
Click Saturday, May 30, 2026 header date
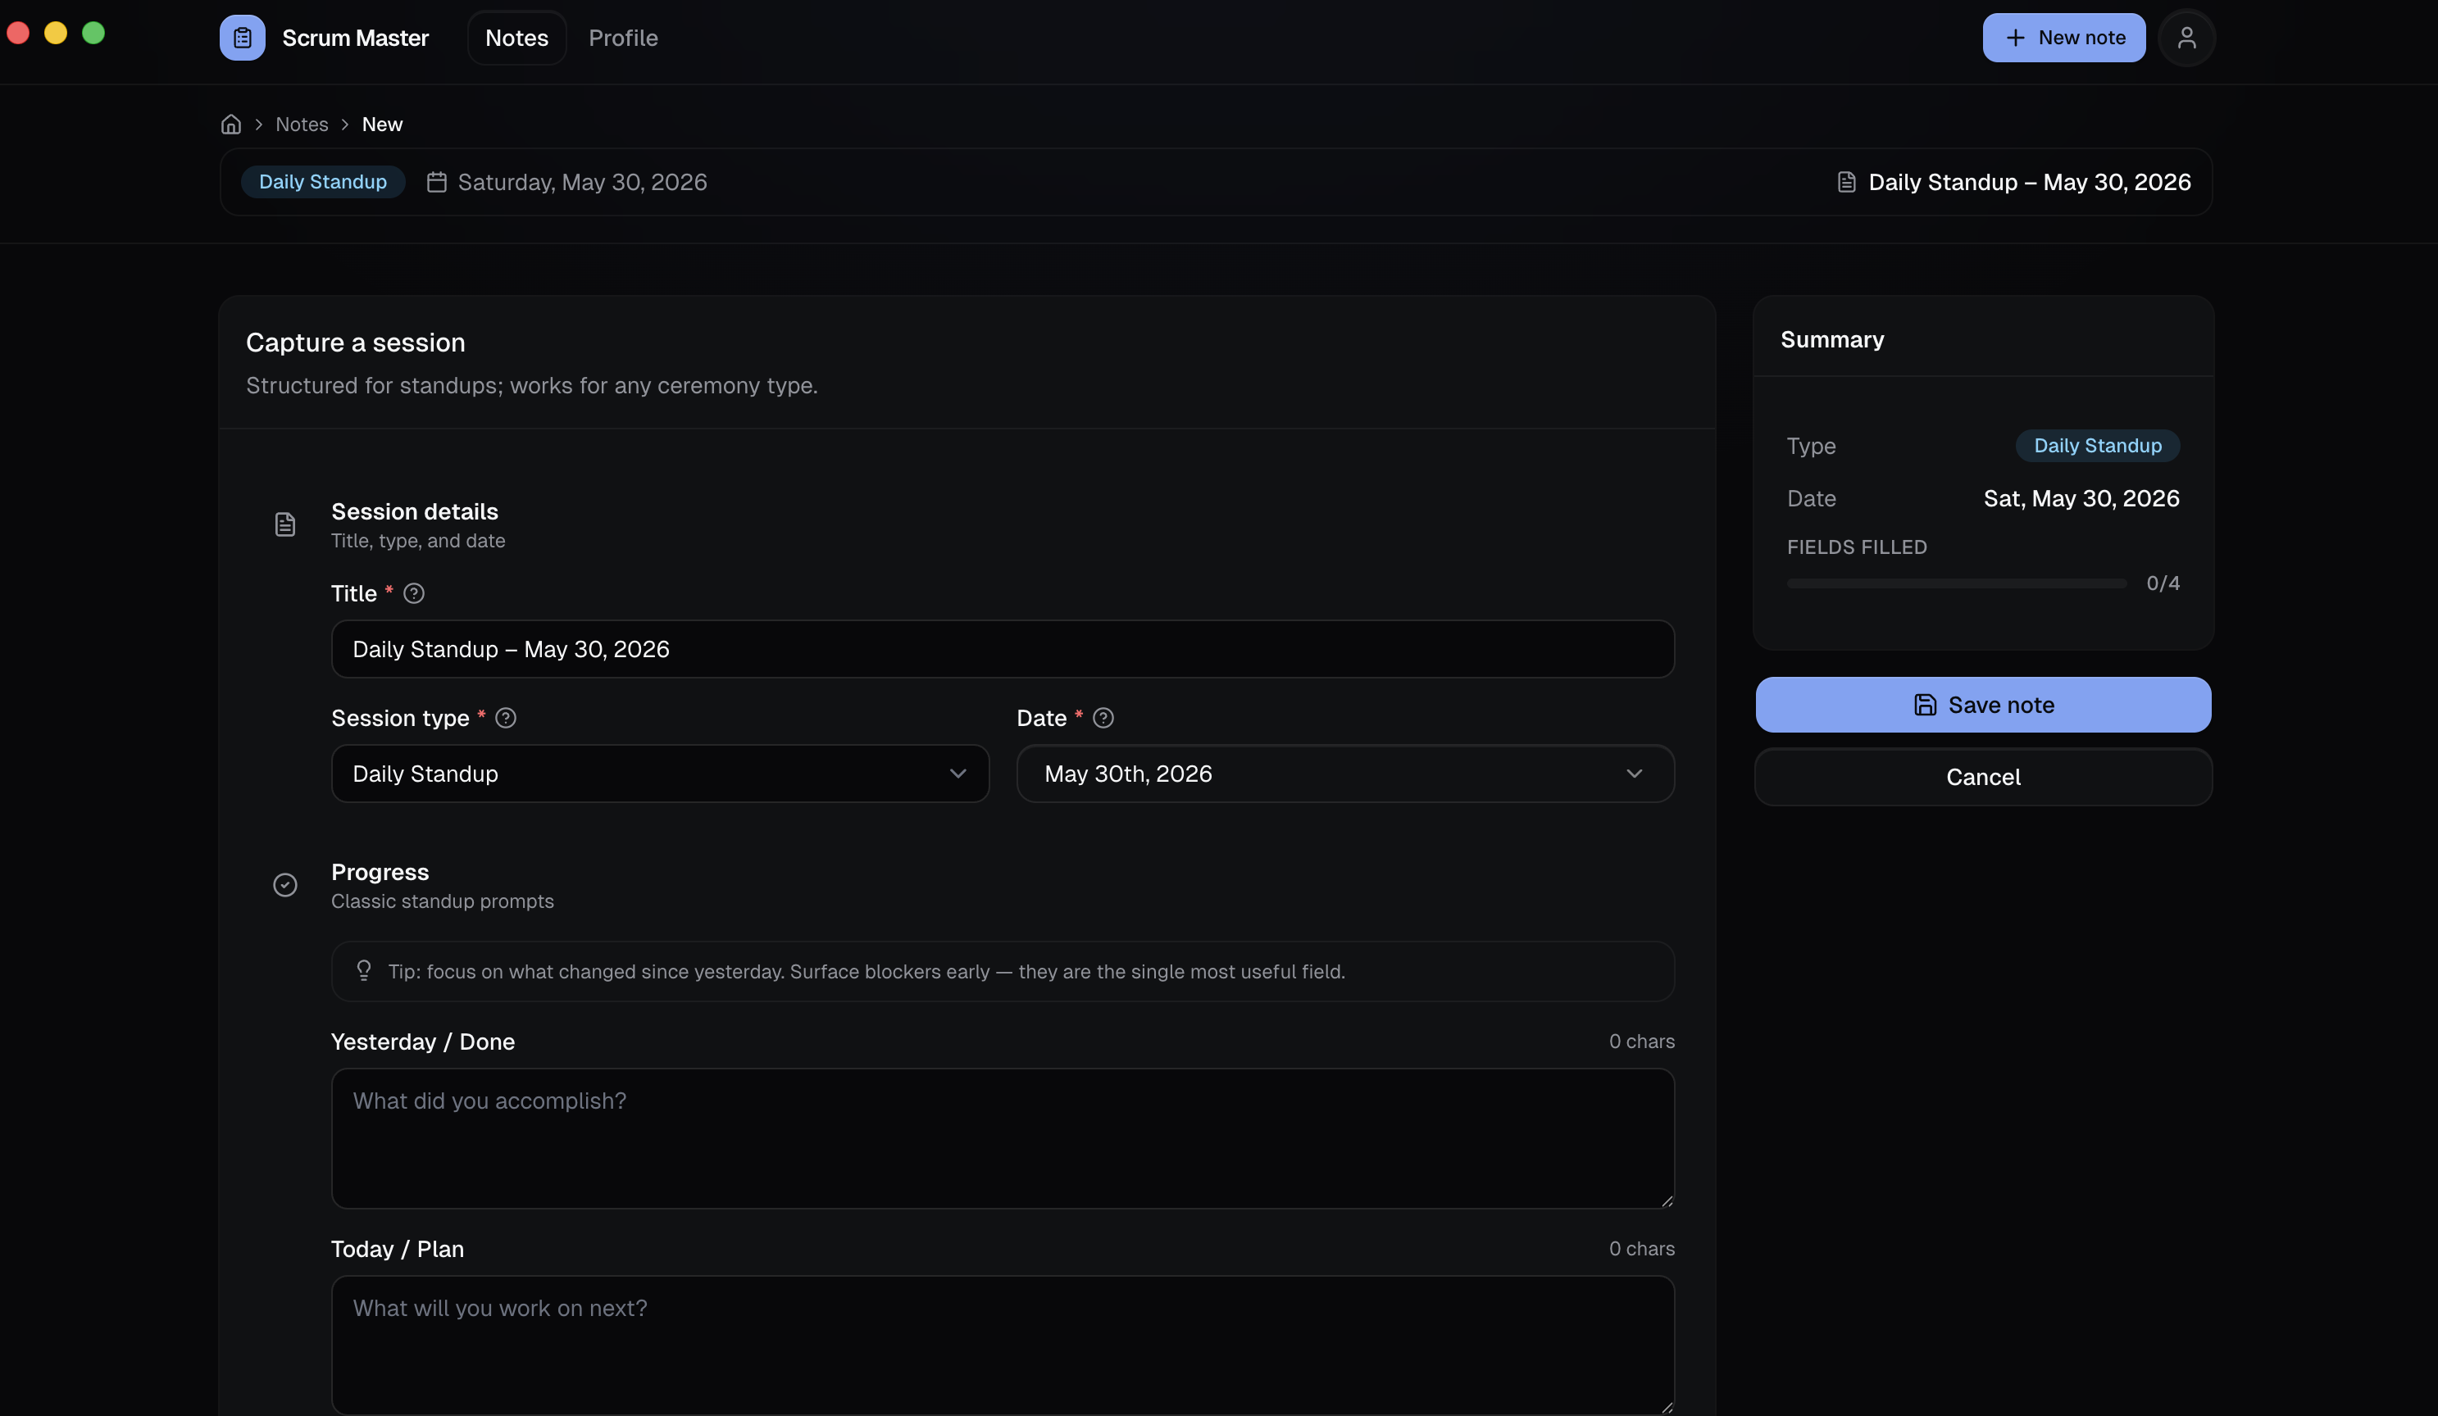click(x=582, y=182)
